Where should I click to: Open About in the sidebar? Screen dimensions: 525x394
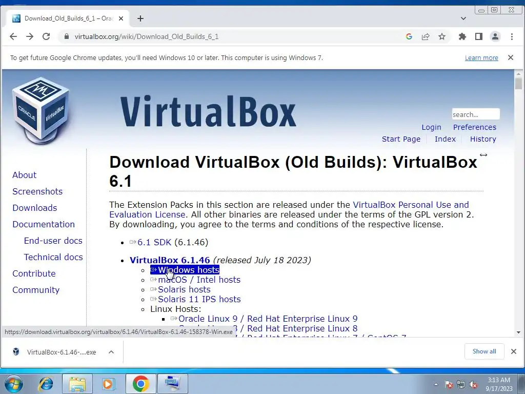[25, 175]
